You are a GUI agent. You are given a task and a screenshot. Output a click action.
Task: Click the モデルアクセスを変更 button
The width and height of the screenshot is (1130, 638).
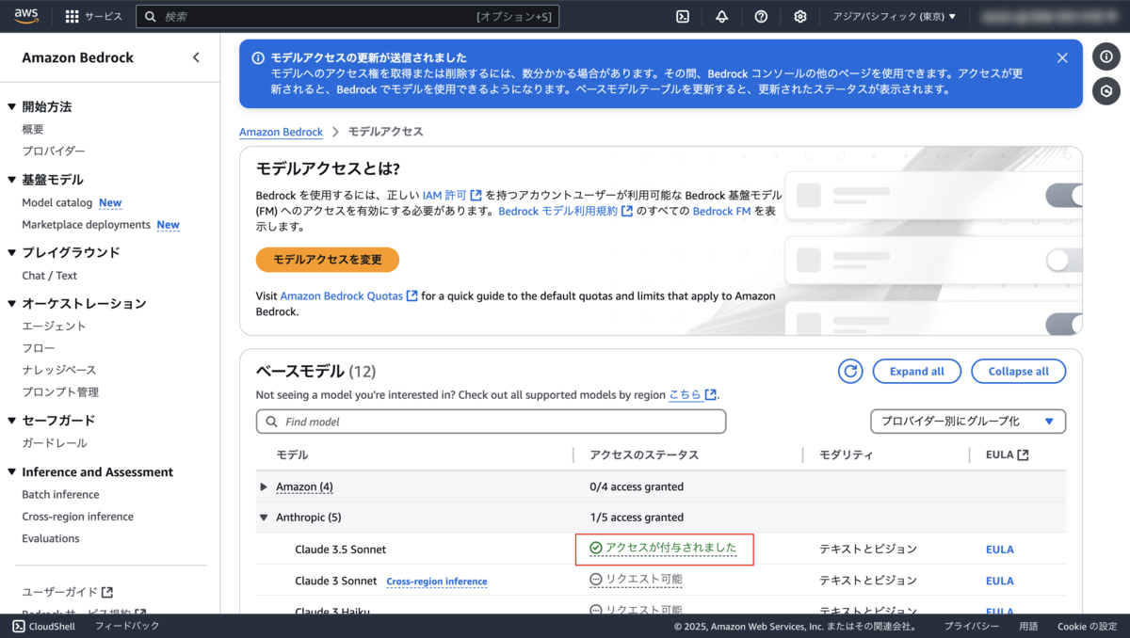[x=328, y=259]
